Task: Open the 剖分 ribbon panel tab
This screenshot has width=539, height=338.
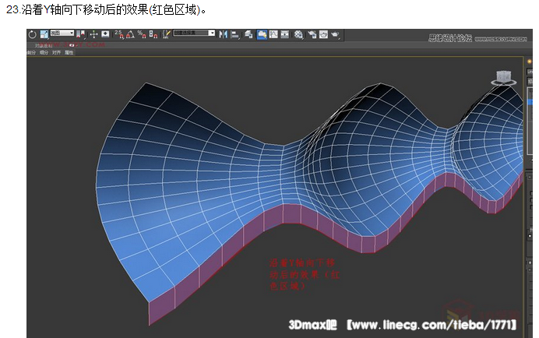Action: pos(31,53)
